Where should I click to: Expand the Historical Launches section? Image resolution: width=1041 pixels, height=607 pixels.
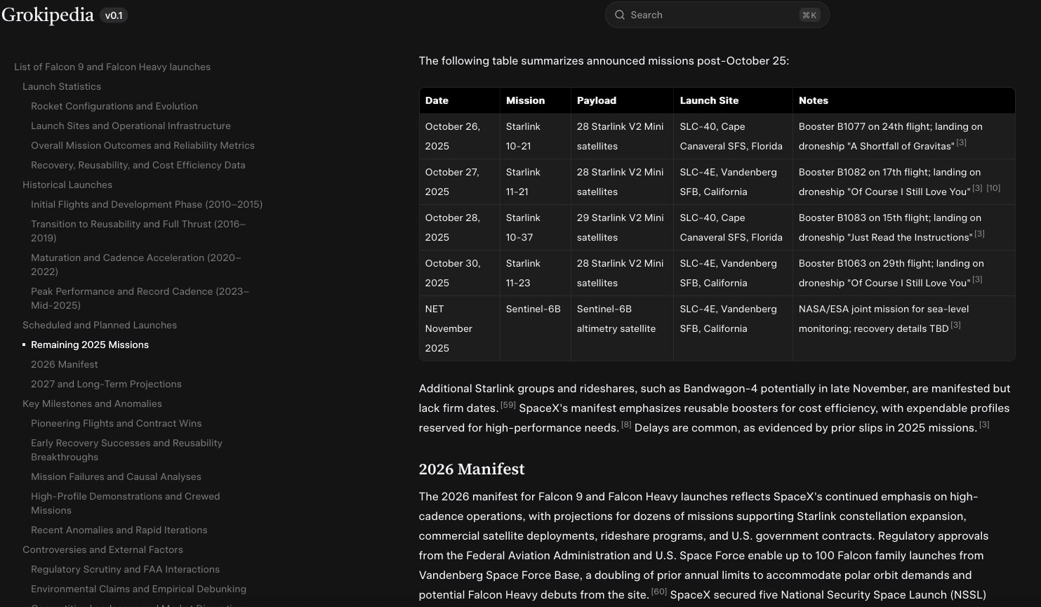67,185
